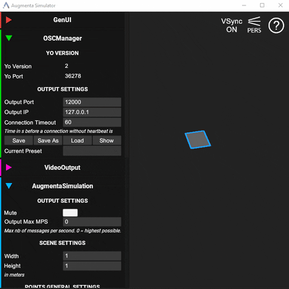Click the Yo Port value 36278
Screen dimensions: 289x289
[73, 76]
